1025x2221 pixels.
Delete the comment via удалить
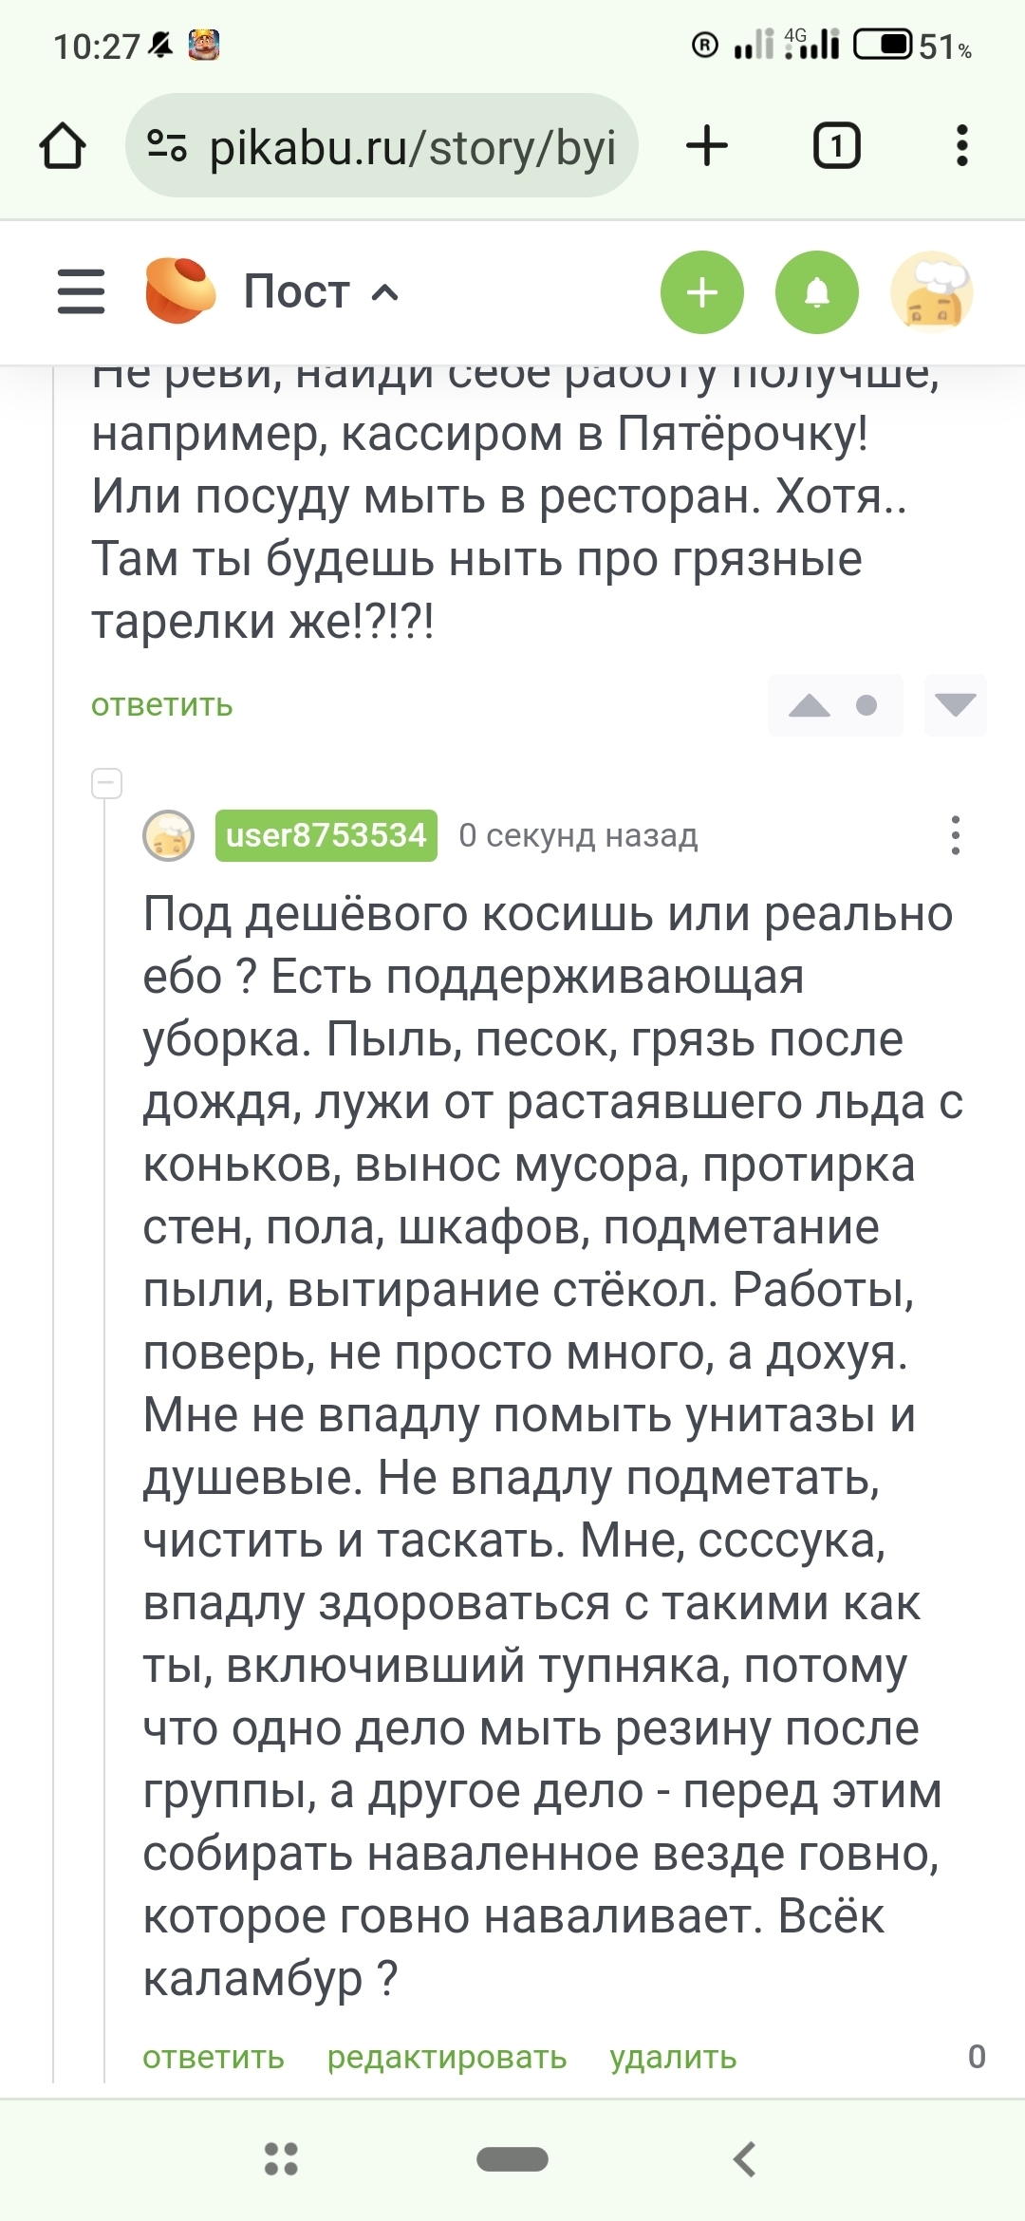coord(673,2057)
